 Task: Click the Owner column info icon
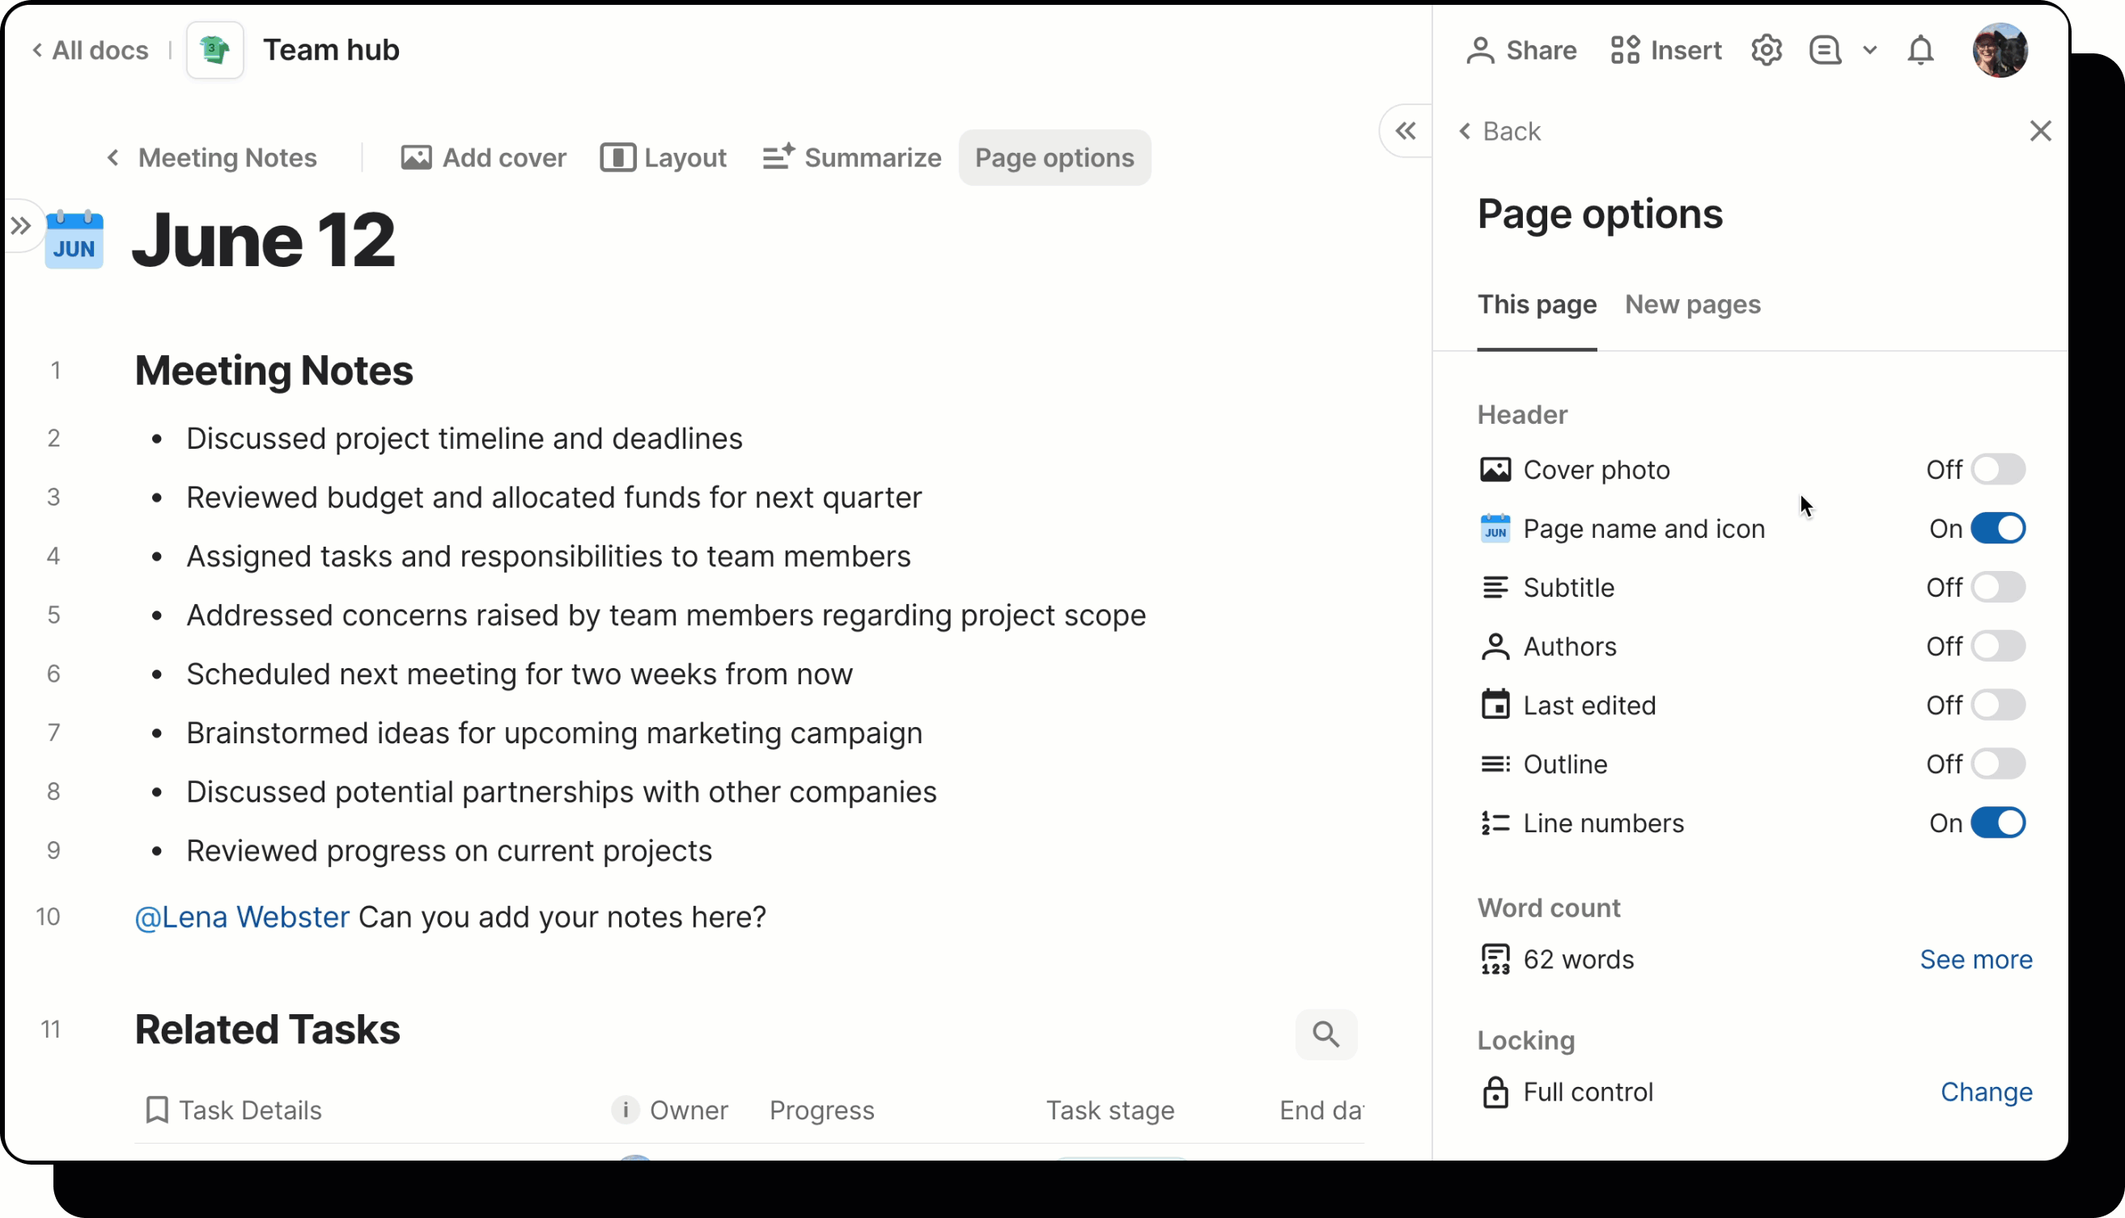625,1110
